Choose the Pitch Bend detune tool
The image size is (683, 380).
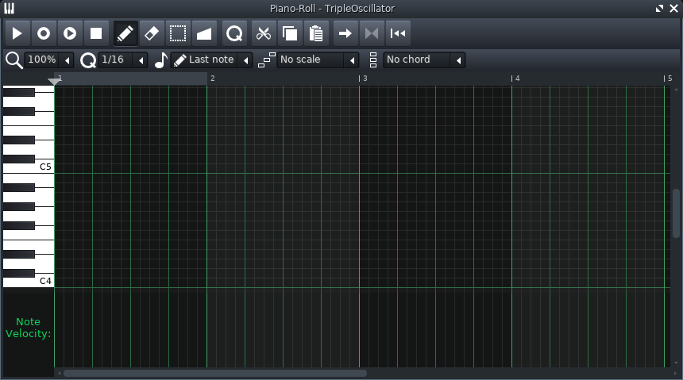[204, 33]
